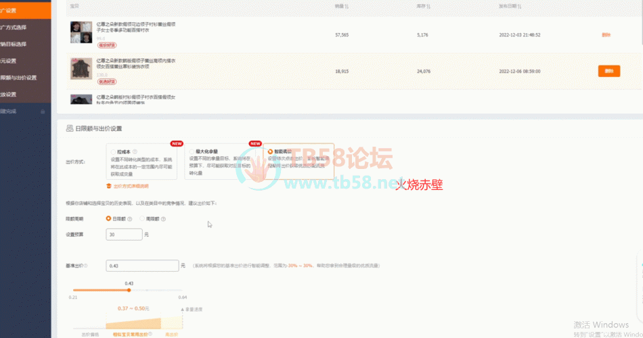
Task: Click the 基准出价 input showing 0.43
Action: (142, 266)
